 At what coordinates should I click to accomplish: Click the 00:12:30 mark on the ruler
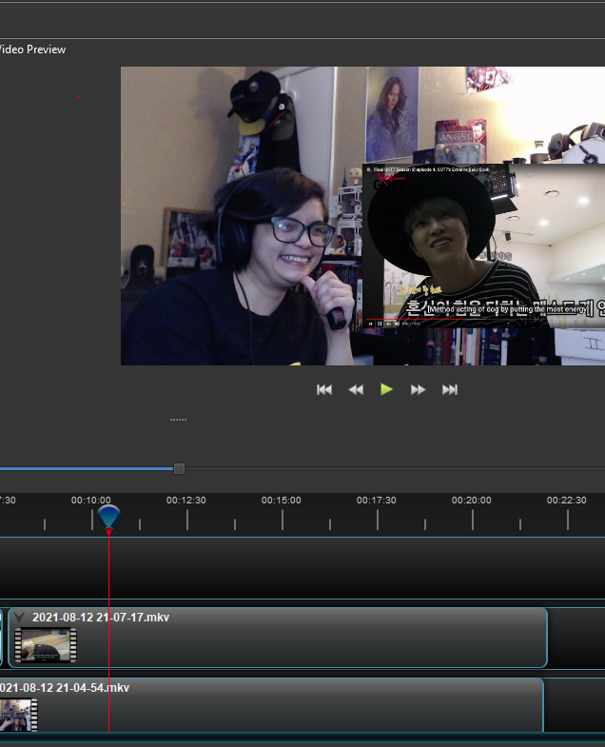click(x=186, y=501)
